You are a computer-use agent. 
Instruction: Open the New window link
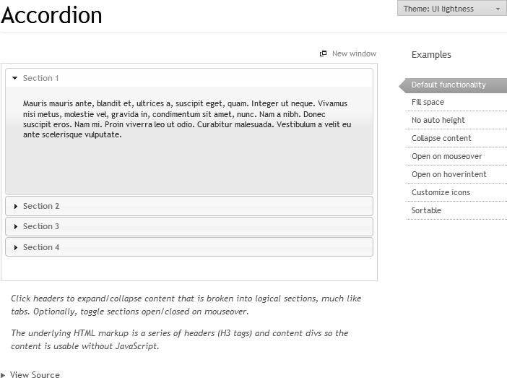coord(354,53)
